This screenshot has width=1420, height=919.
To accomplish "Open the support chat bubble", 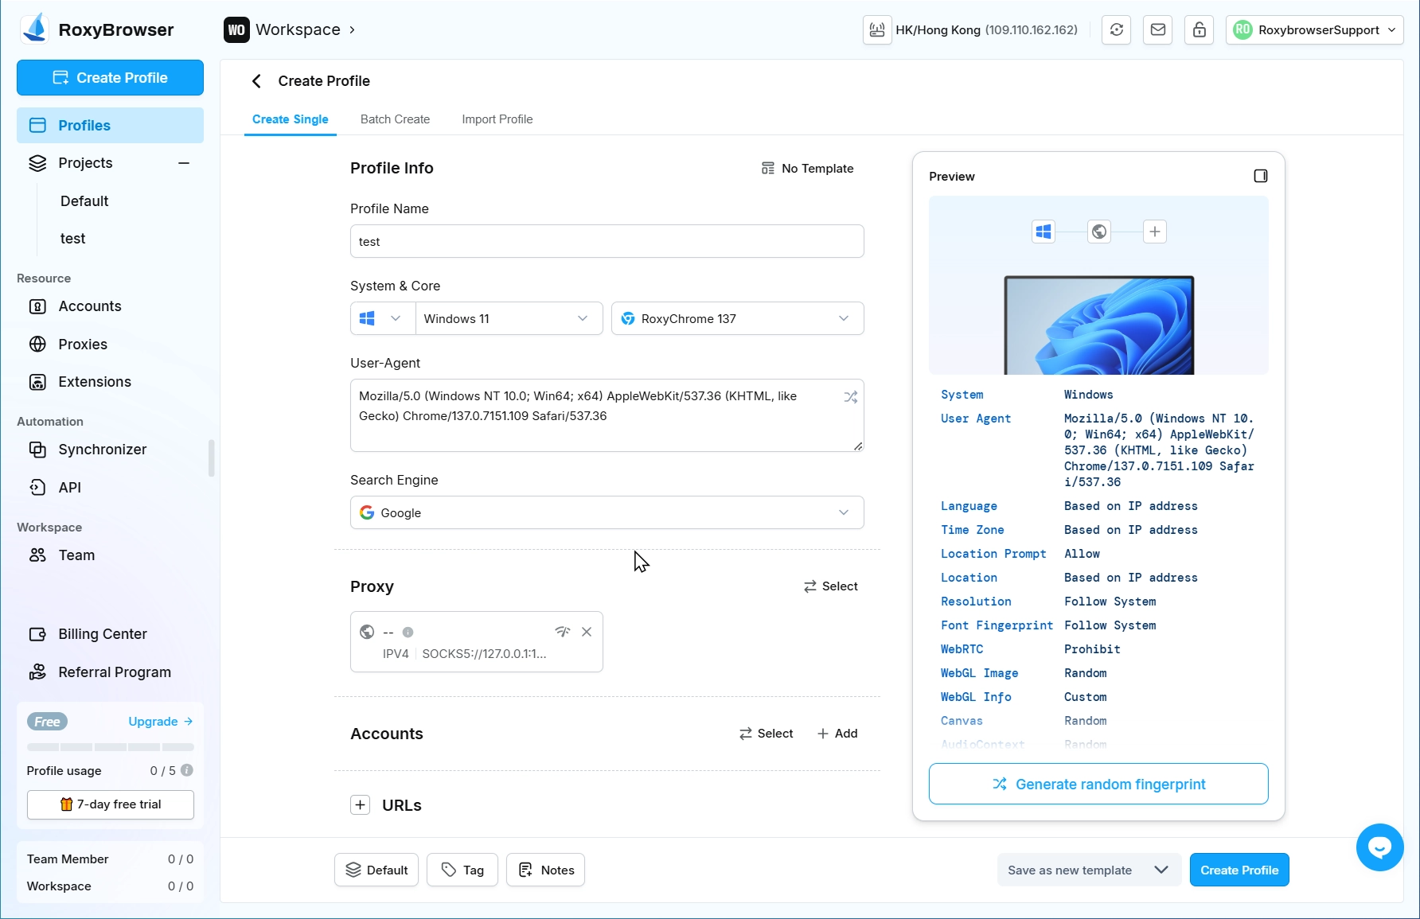I will (x=1379, y=847).
